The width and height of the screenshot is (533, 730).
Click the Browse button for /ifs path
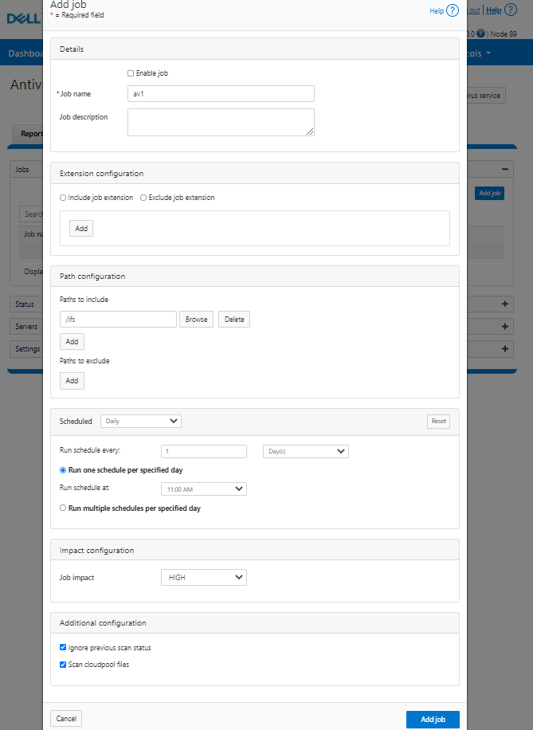click(x=196, y=320)
